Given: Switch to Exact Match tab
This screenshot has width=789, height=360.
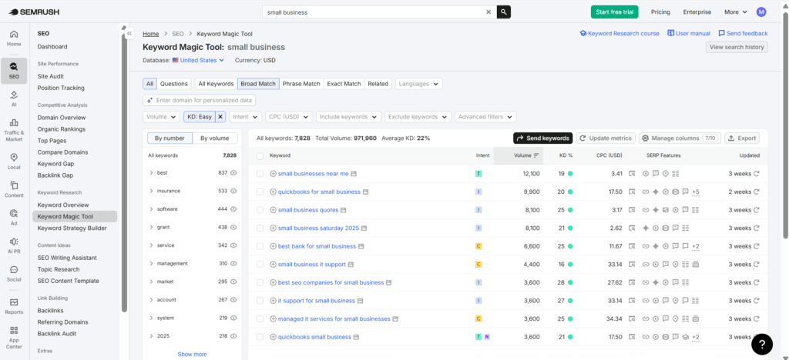Looking at the screenshot, I should 344,84.
